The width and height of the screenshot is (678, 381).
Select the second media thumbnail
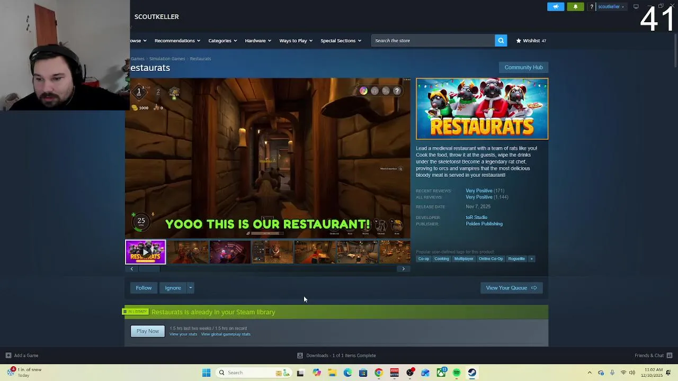tap(188, 252)
